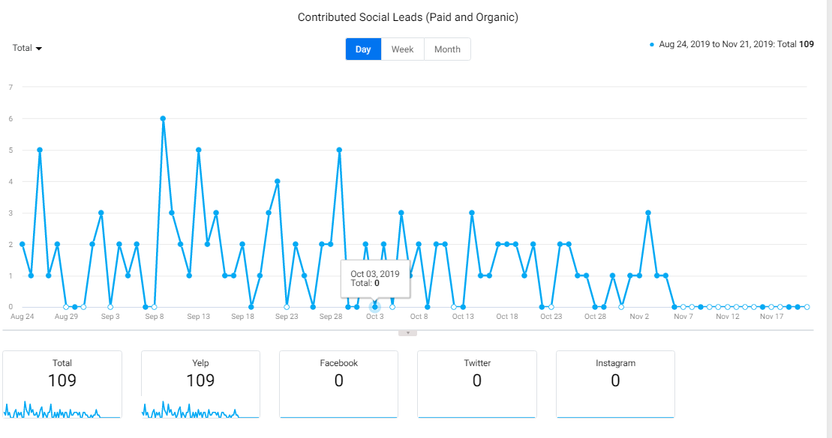Click the highlighted Oct 3 data point
The height and width of the screenshot is (438, 832).
click(374, 307)
